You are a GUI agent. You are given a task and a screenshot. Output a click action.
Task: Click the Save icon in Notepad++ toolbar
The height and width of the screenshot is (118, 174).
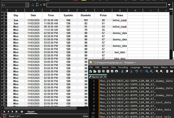[x=99, y=71]
